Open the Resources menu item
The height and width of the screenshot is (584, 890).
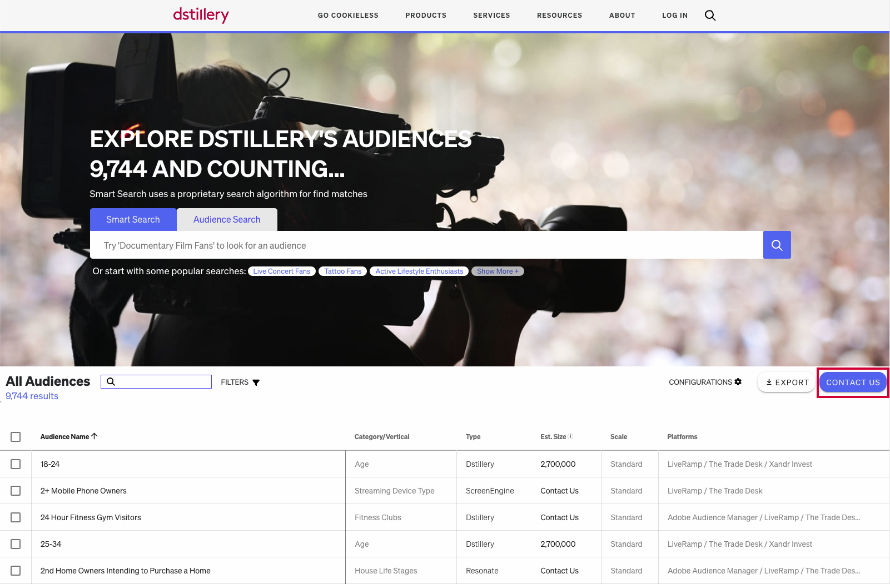559,16
